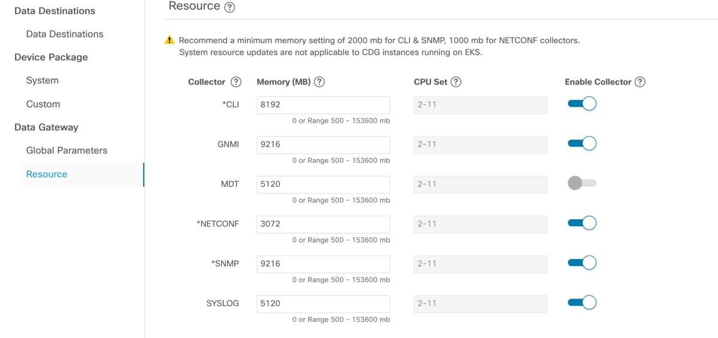Enable the MDT collector toggle
Image resolution: width=718 pixels, height=338 pixels.
click(582, 183)
